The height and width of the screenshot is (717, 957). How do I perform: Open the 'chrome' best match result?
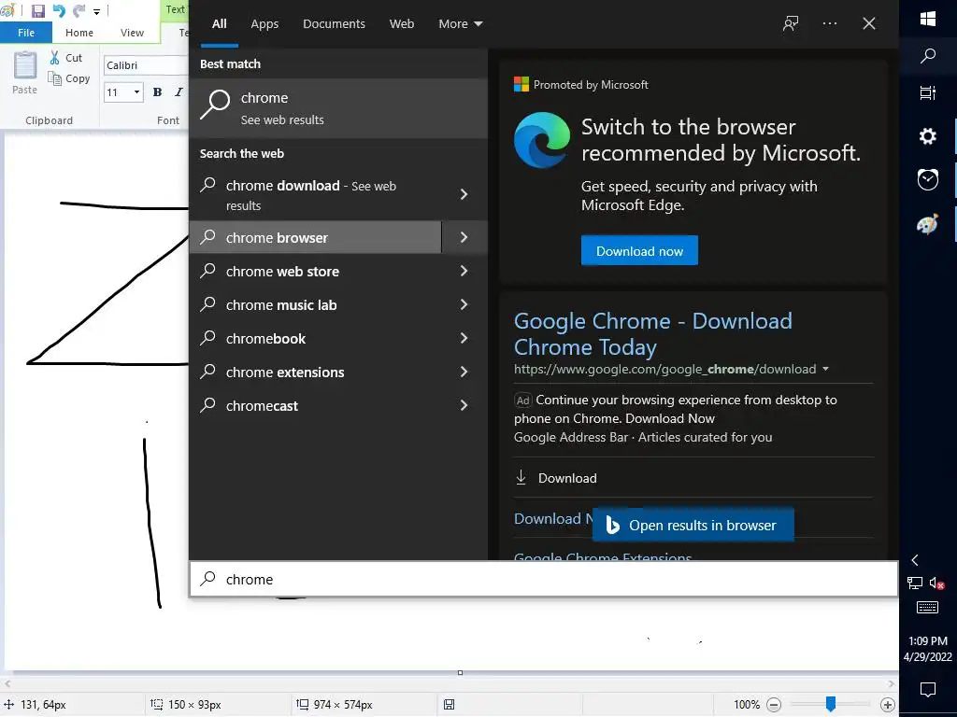click(338, 108)
